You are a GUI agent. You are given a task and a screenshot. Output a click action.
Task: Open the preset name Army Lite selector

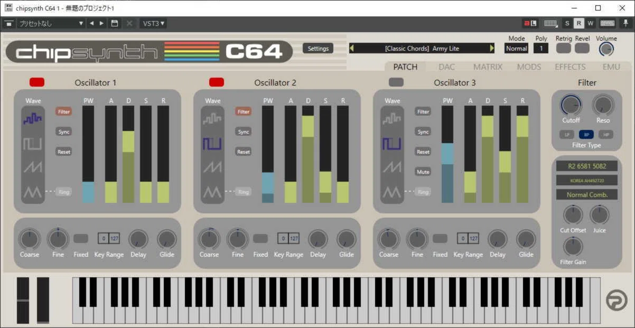click(422, 48)
